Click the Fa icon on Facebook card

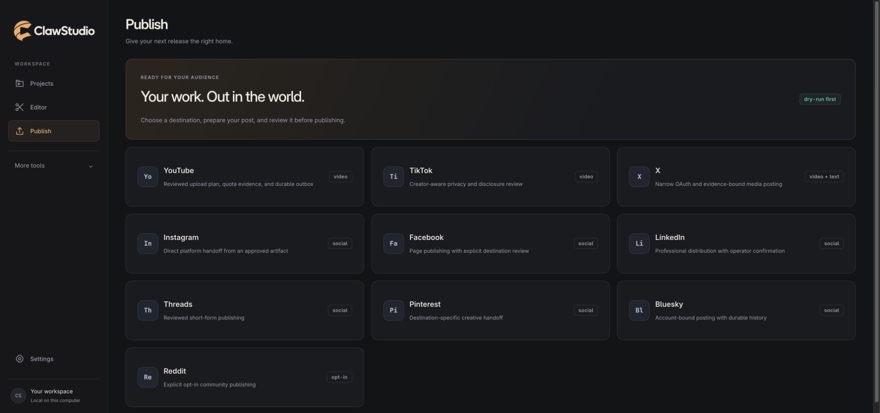coord(394,244)
